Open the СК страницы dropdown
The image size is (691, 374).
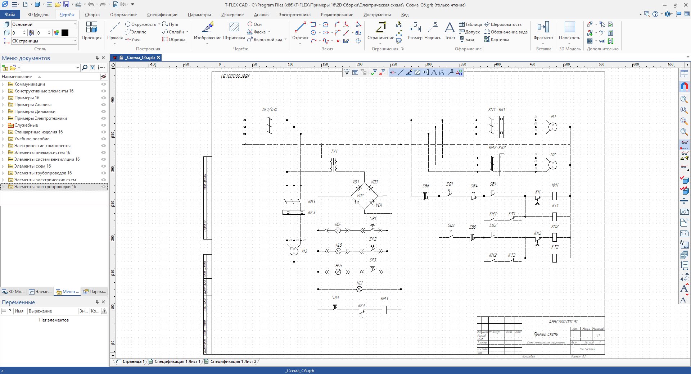pyautogui.click(x=75, y=41)
